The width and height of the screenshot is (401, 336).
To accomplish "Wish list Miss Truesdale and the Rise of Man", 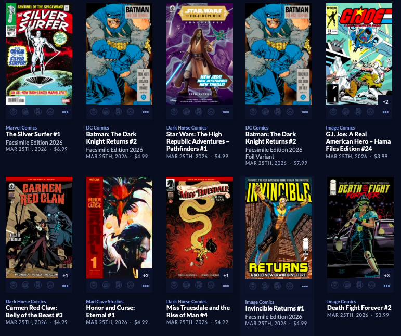I will pyautogui.click(x=211, y=285).
